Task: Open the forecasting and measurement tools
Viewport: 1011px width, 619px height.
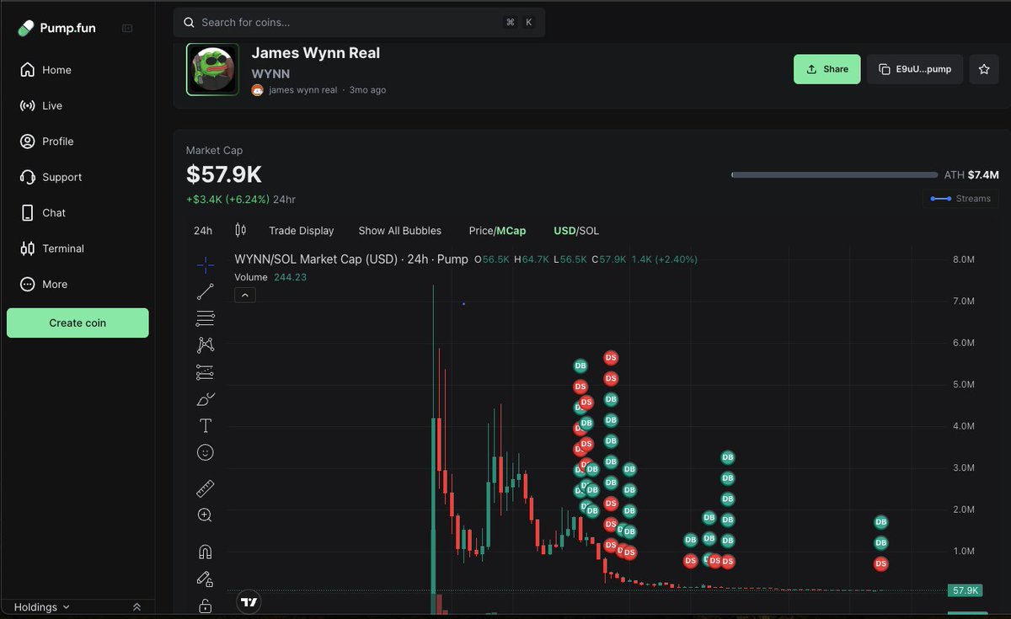Action: [205, 371]
